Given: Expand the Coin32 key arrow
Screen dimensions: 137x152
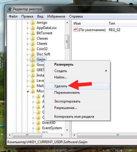Looking at the screenshot, I should [x=28, y=49].
